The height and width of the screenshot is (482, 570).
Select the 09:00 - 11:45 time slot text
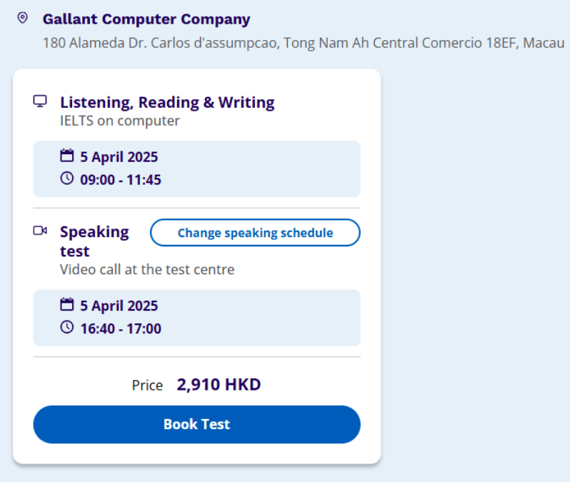[x=121, y=179]
